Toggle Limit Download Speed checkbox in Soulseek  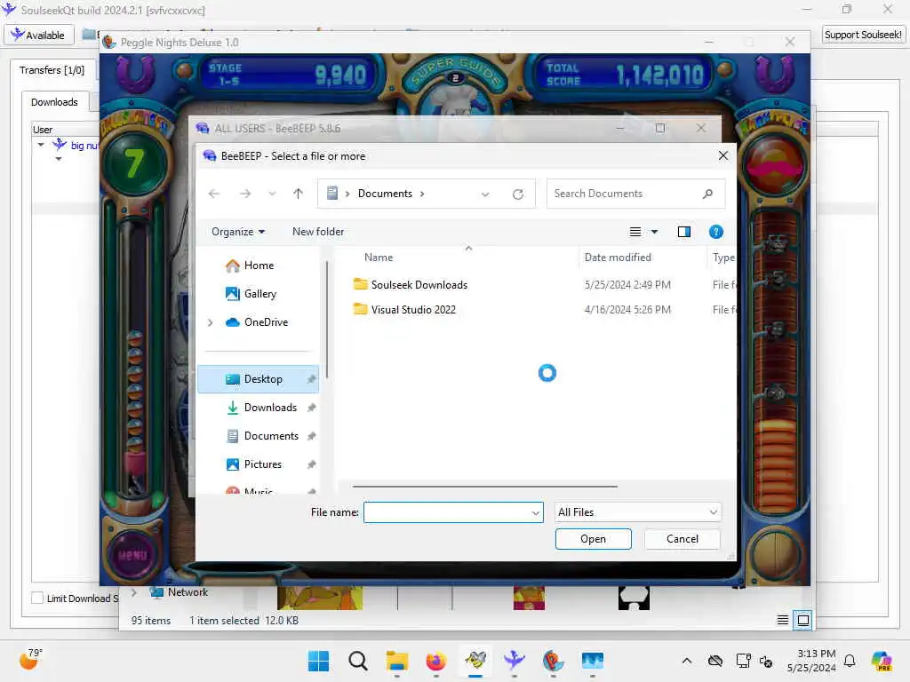[x=37, y=598]
